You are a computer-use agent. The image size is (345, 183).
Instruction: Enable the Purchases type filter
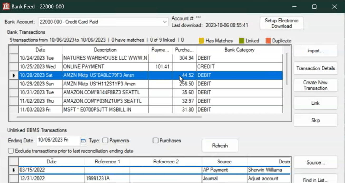pos(155,141)
